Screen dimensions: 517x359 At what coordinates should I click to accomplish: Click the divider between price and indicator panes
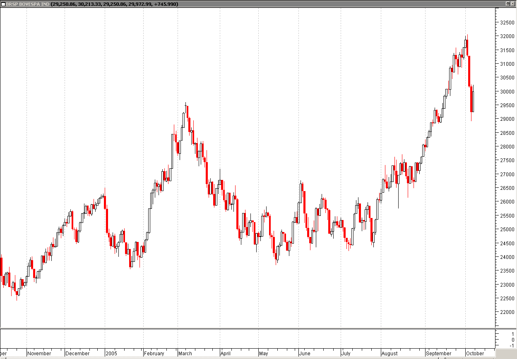(x=248, y=328)
